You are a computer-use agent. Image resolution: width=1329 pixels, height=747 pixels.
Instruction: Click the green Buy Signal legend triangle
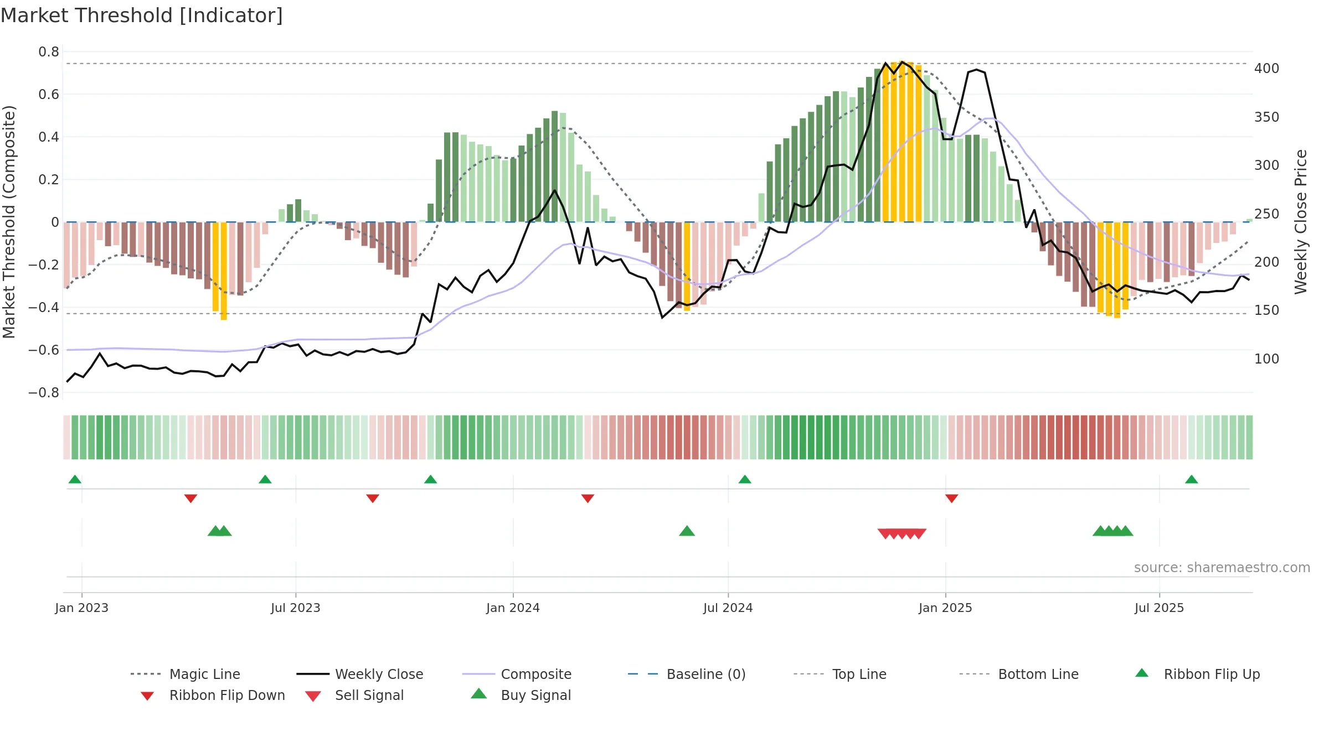click(x=479, y=693)
